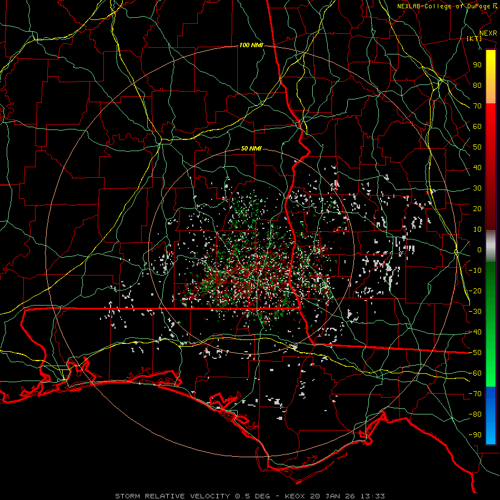The image size is (500, 500).
Task: Click the -20 value on the velocity scale
Action: [475, 291]
